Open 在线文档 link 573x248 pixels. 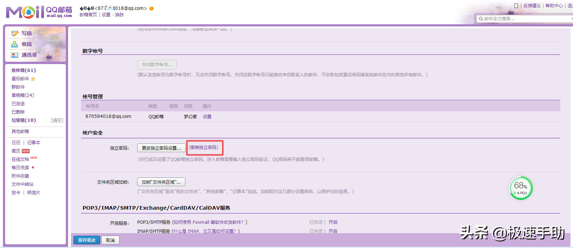20,159
